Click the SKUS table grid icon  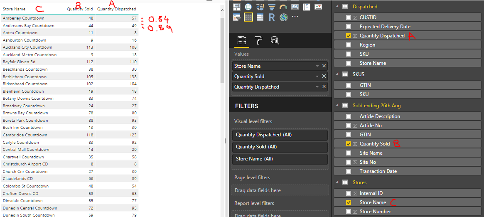click(x=345, y=74)
